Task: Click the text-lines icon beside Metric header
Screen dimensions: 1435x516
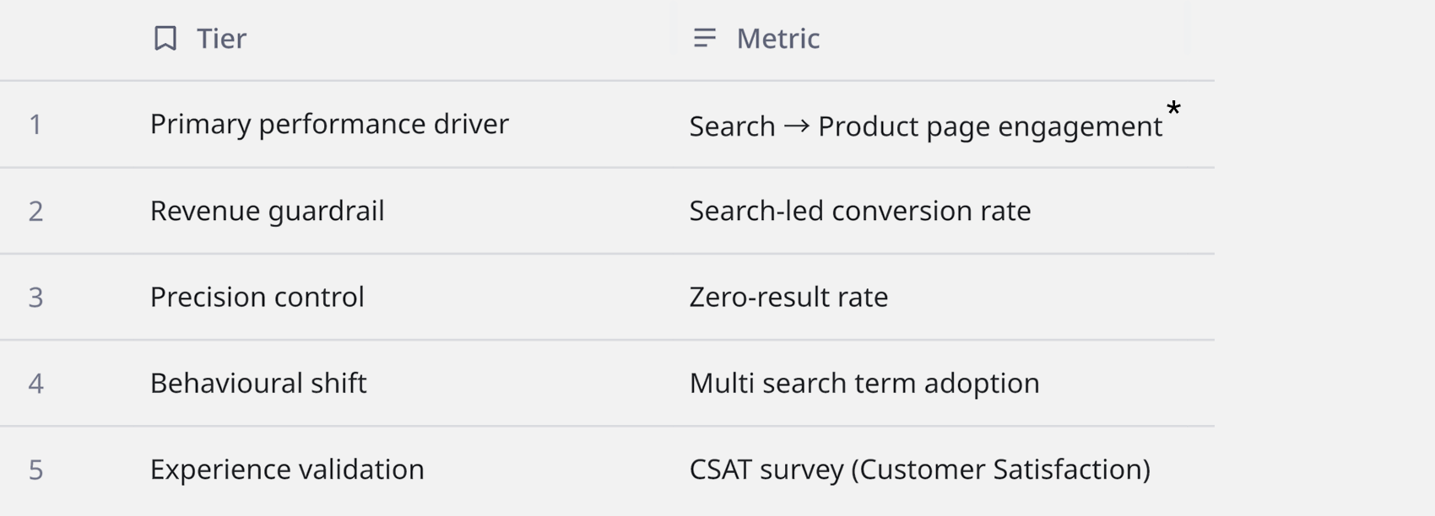Action: point(705,38)
